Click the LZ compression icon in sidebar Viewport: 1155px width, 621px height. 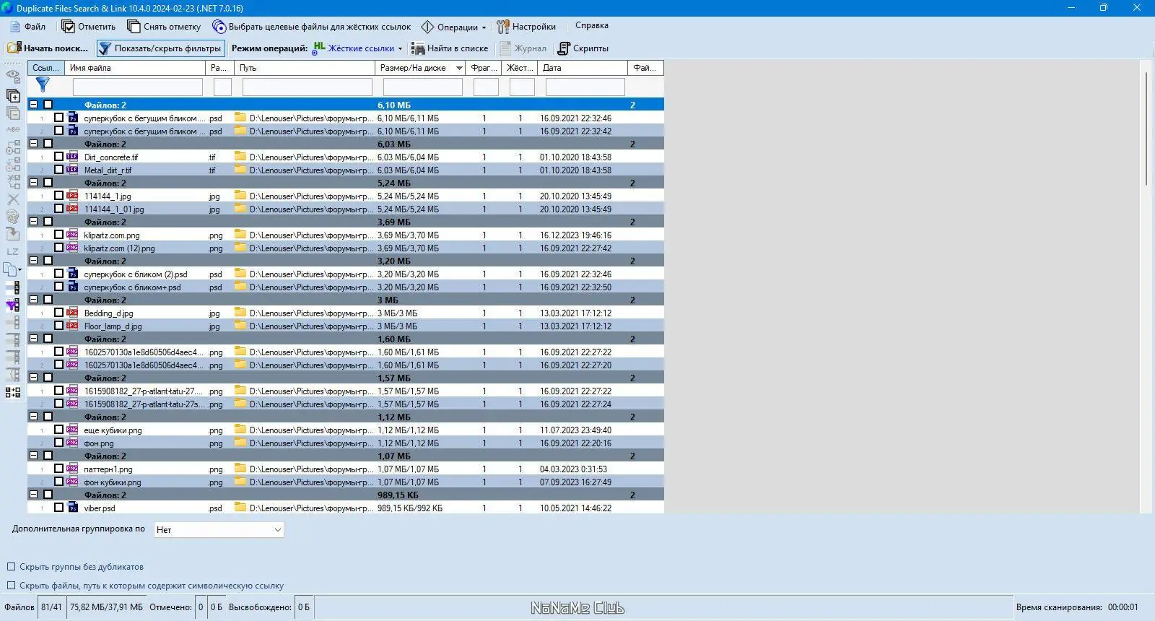click(x=13, y=251)
